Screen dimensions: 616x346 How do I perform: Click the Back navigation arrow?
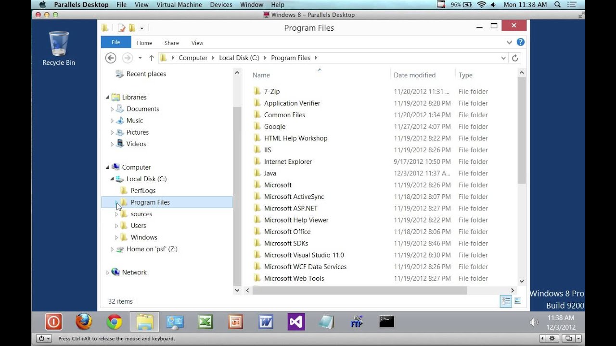[x=111, y=58]
